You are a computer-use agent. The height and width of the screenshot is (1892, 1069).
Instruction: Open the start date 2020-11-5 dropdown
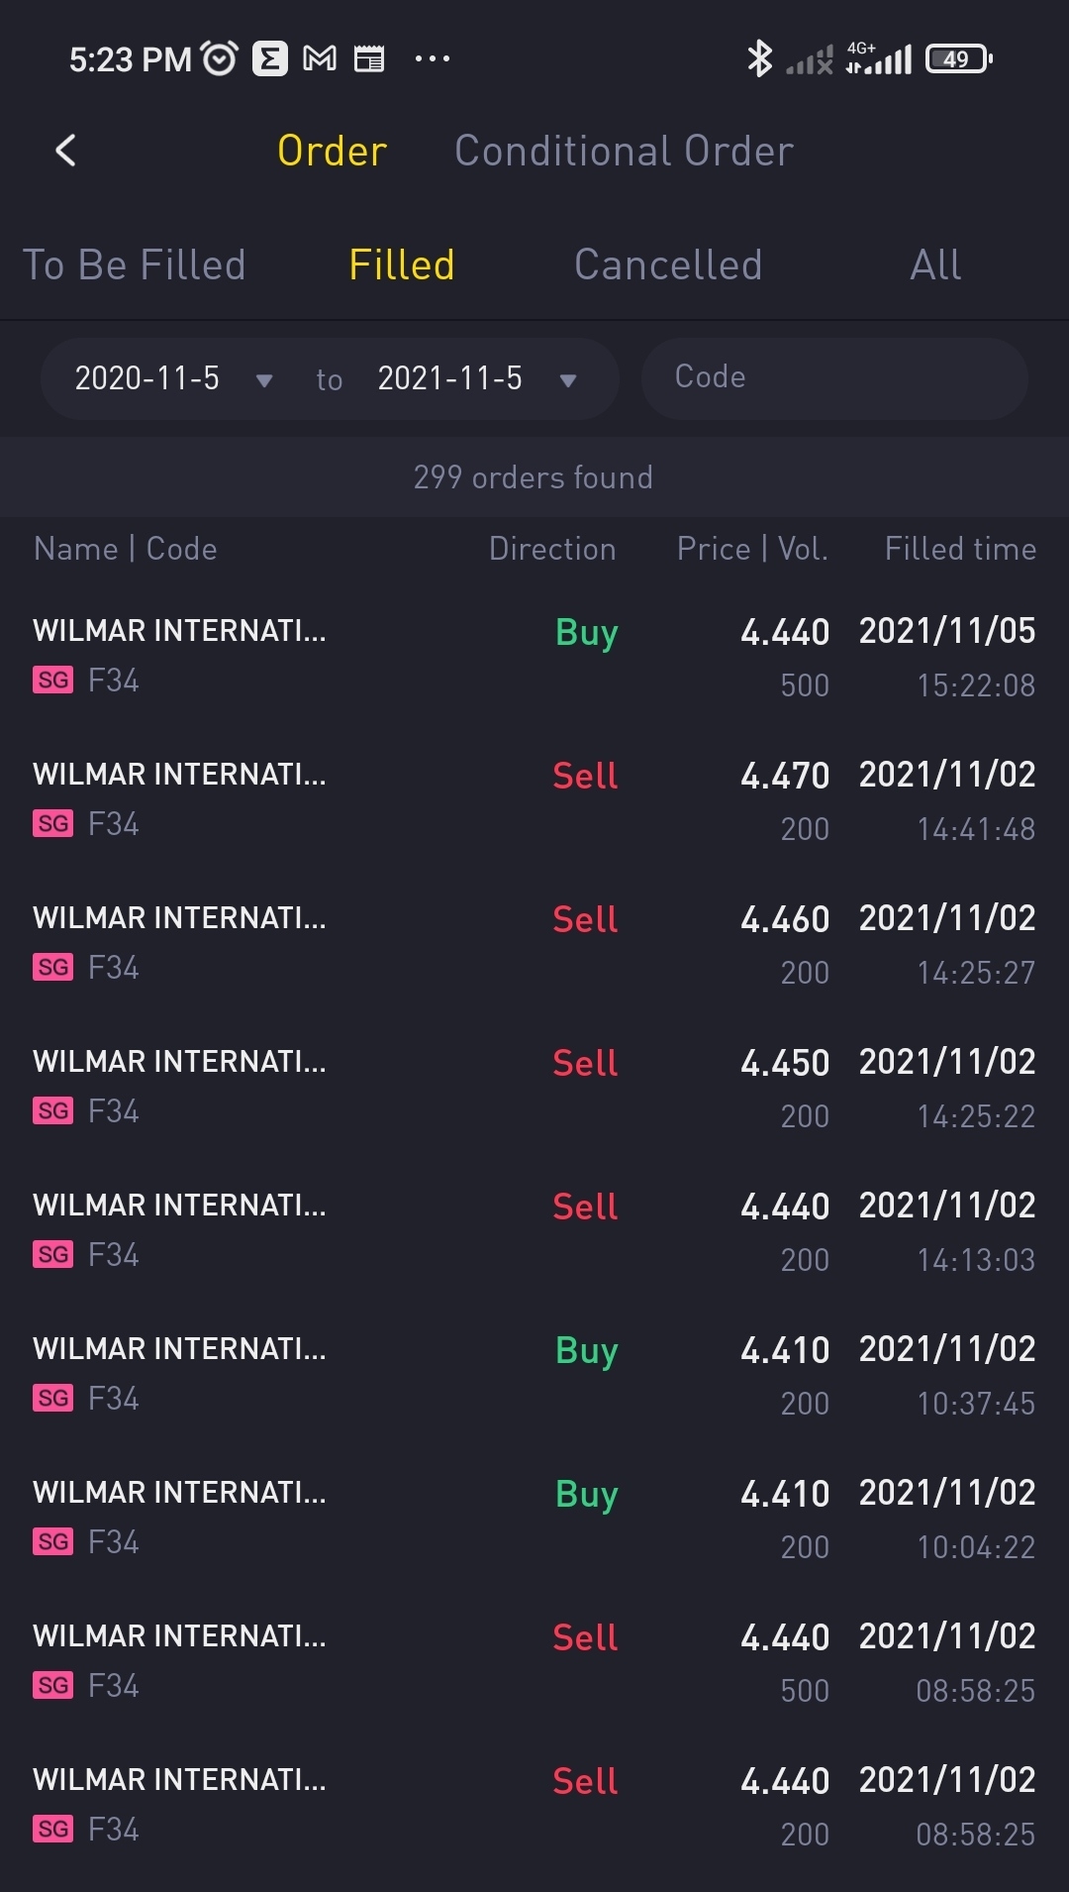tap(174, 378)
